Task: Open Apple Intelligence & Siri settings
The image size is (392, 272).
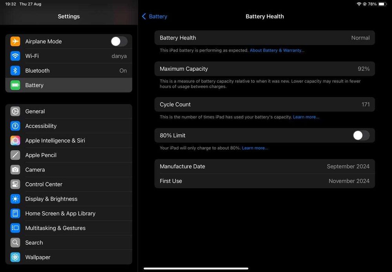Action: [x=69, y=141]
